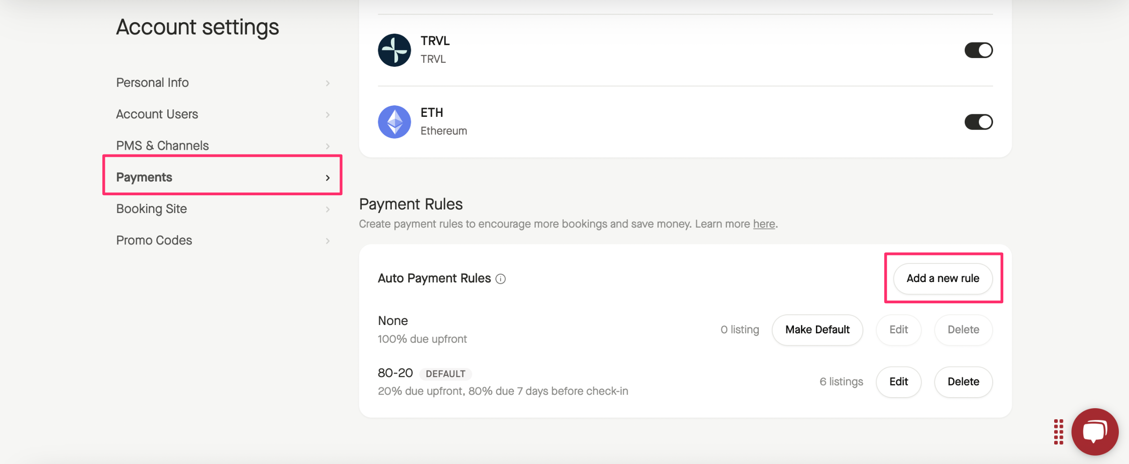Toggle off the TRVL payment switch
Viewport: 1129px width, 464px height.
coord(978,50)
